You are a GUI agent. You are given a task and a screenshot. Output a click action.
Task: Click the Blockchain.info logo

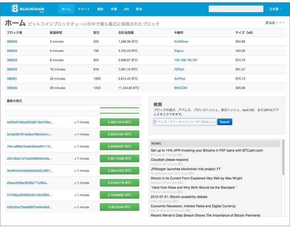(28, 9)
